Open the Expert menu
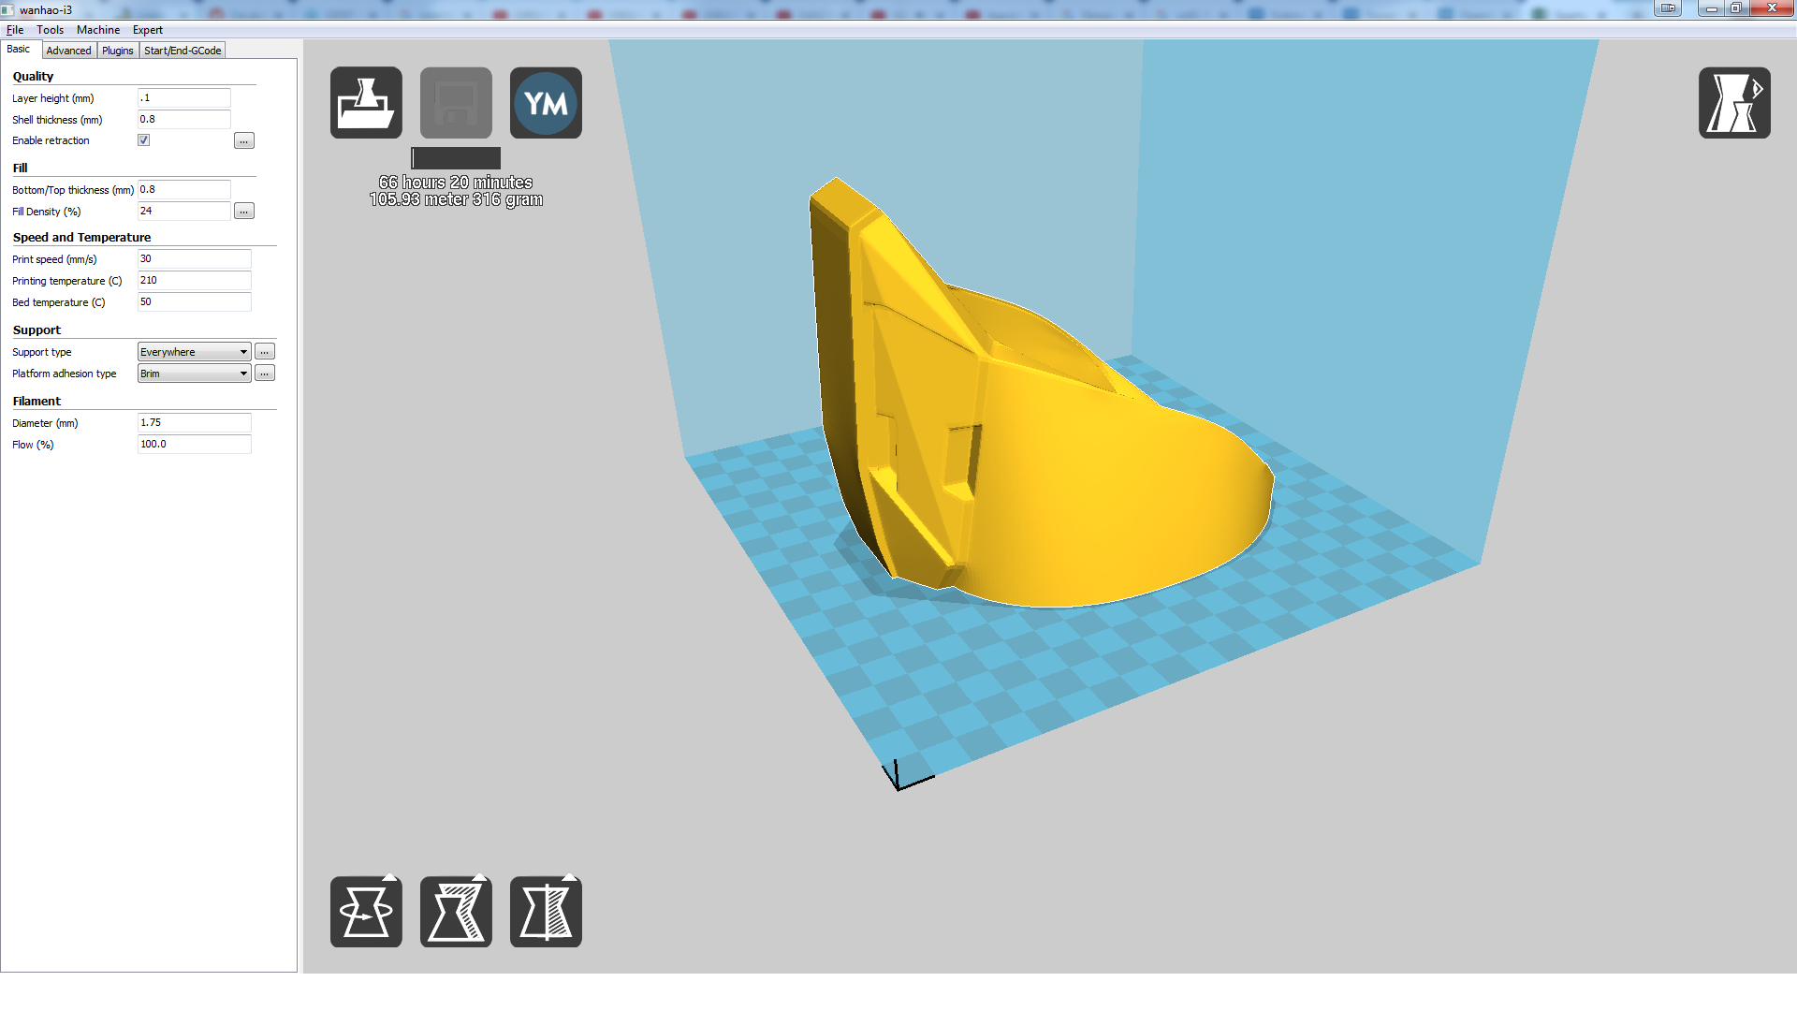Viewport: 1797px width, 1011px height. pos(148,30)
